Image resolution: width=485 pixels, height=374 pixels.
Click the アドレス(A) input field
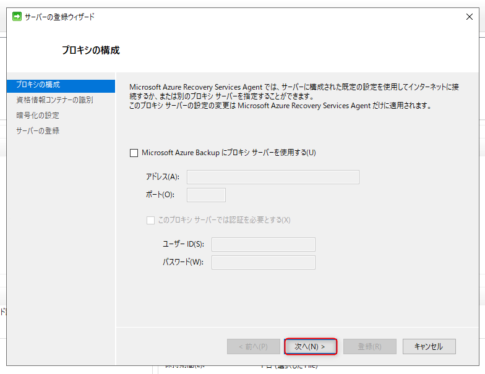273,177
